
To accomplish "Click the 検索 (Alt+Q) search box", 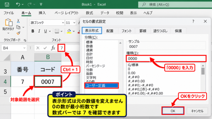I will tap(175, 5).
